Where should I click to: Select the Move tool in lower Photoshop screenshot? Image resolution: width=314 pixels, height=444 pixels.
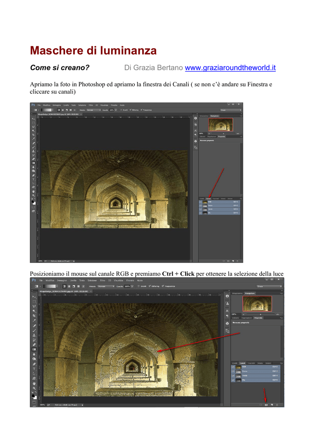pyautogui.click(x=34, y=297)
